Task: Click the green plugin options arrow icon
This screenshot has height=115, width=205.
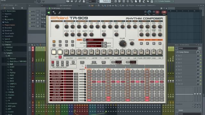Action: pyautogui.click(x=49, y=12)
